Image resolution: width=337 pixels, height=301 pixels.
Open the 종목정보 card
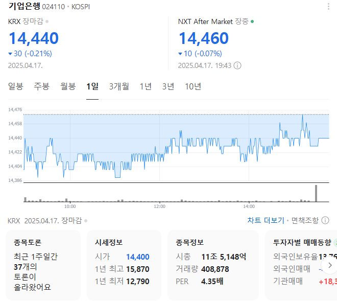point(213,265)
